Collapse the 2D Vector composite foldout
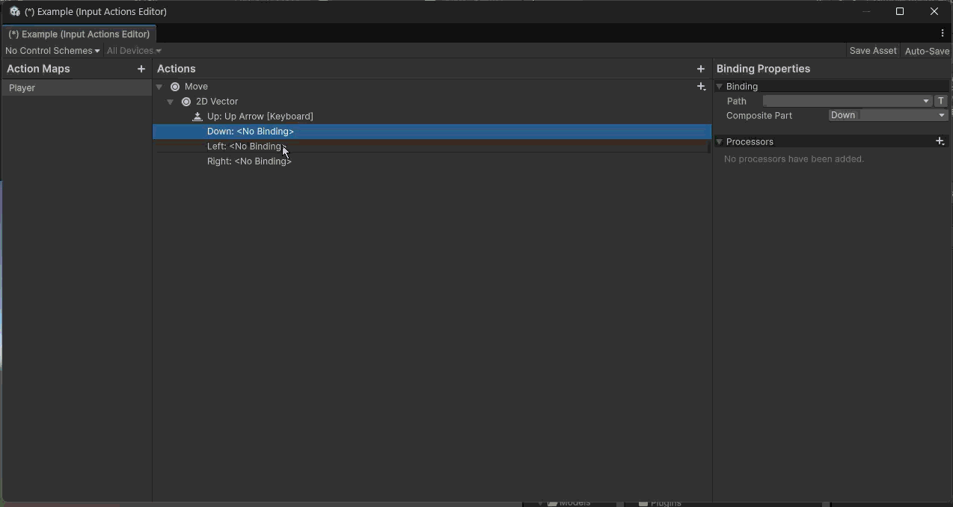Screen dimensions: 953x507 pyautogui.click(x=171, y=102)
